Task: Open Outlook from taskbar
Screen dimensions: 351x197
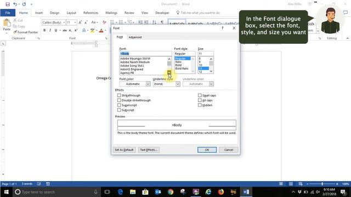Action: pyautogui.click(x=158, y=192)
